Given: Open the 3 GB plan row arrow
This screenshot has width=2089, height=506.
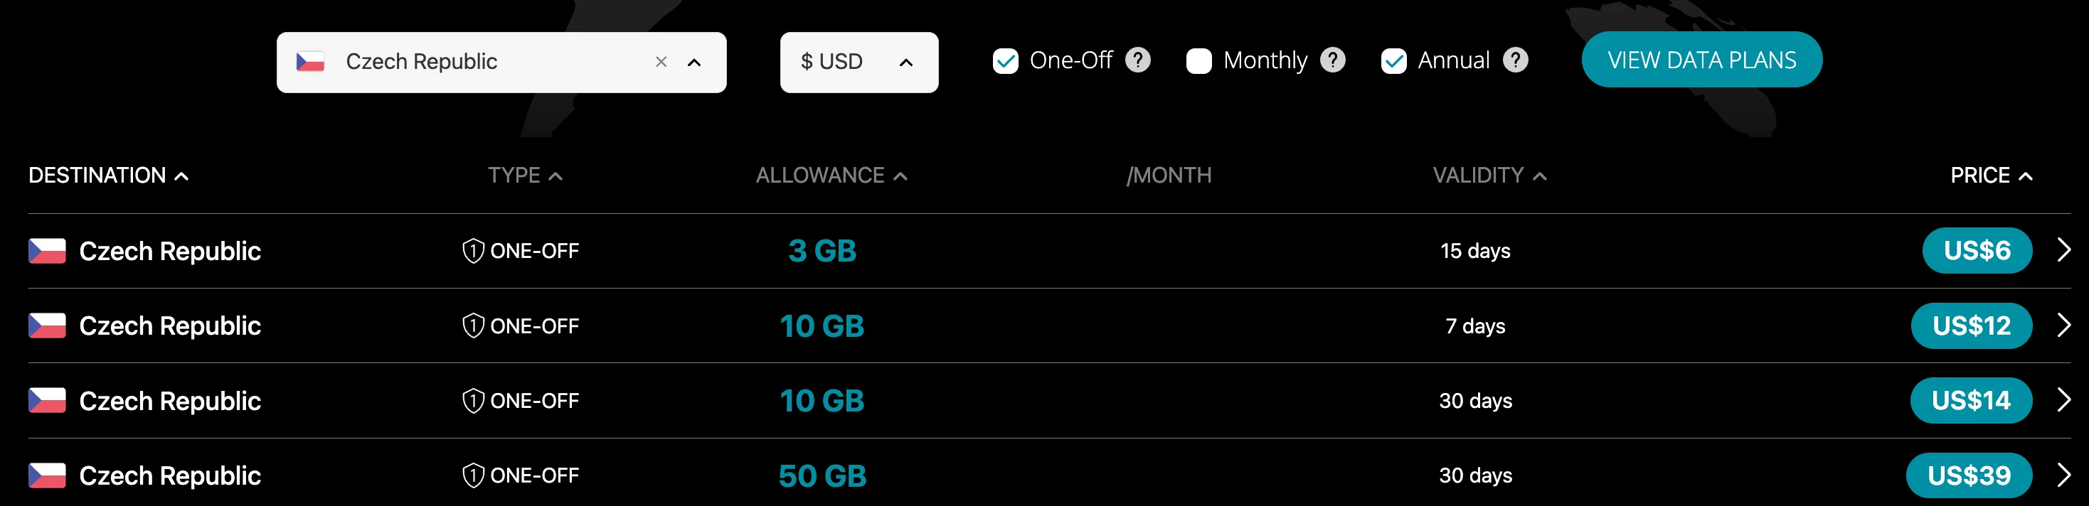Looking at the screenshot, I should click(x=2064, y=251).
